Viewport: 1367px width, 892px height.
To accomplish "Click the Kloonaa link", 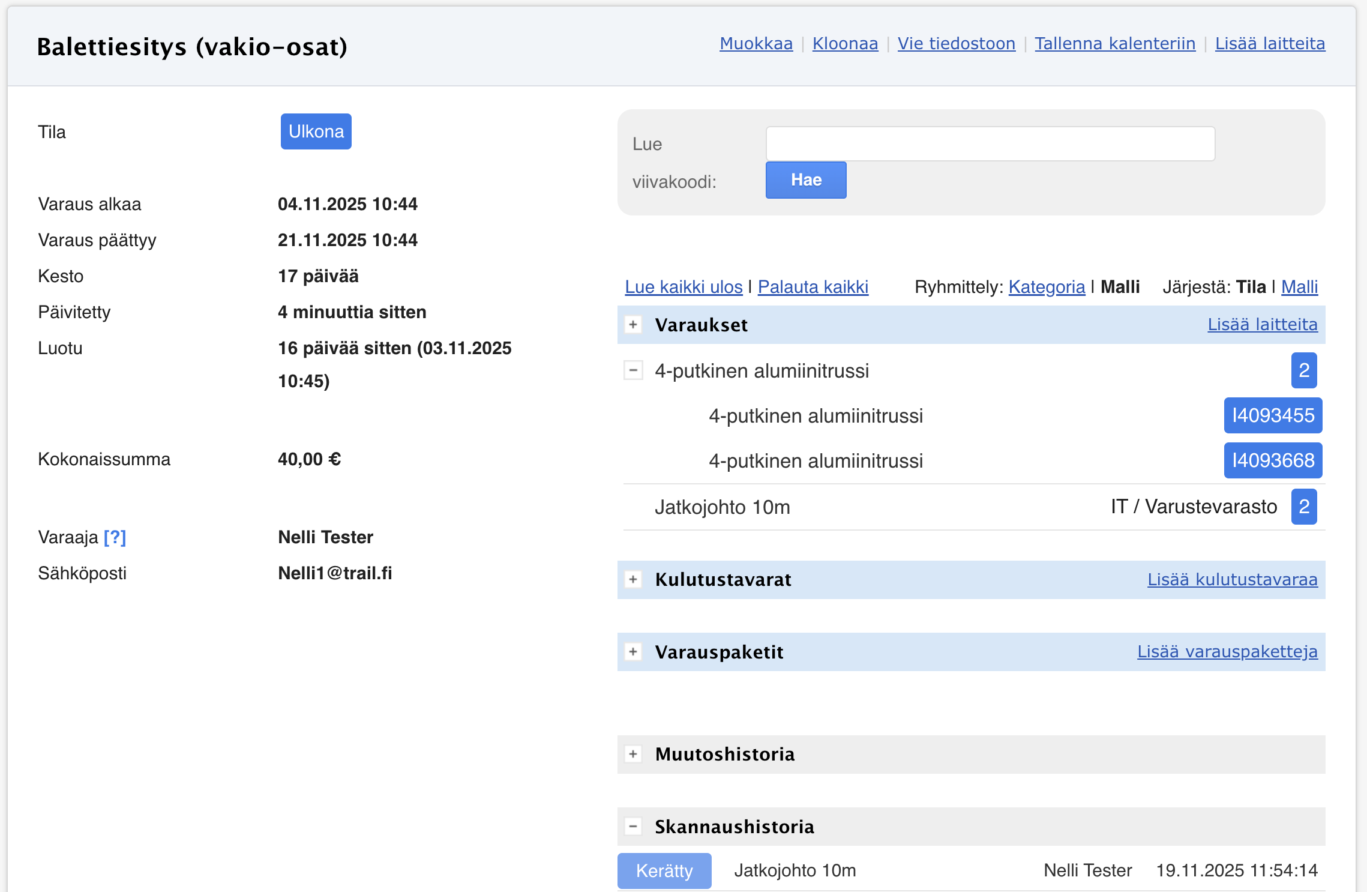I will coord(845,44).
